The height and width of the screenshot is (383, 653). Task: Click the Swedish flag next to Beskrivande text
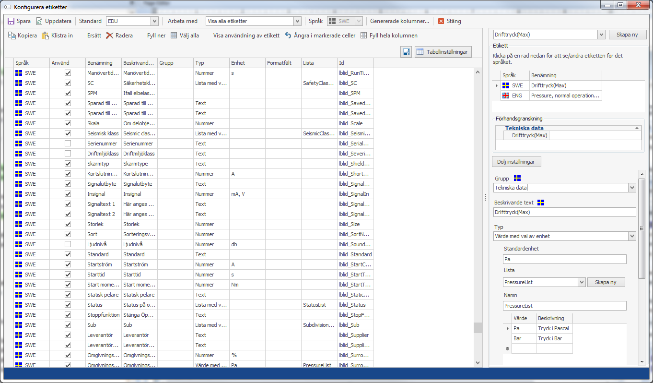point(541,203)
